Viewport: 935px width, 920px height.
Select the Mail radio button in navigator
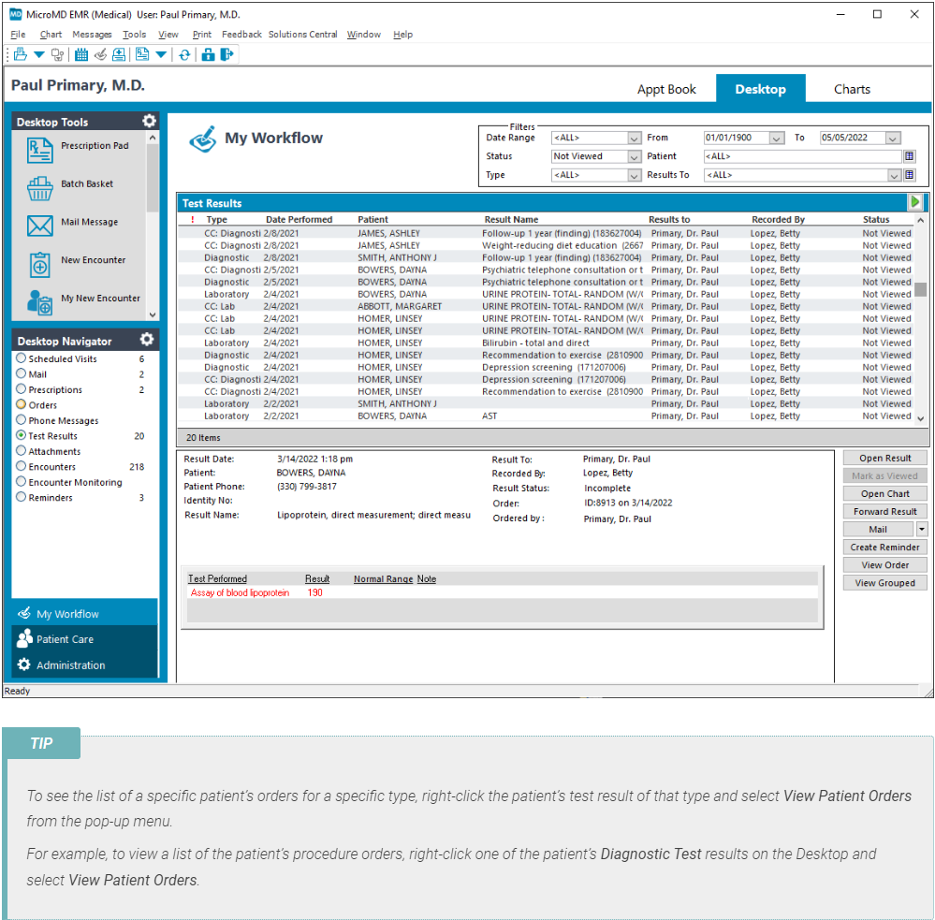click(x=21, y=373)
